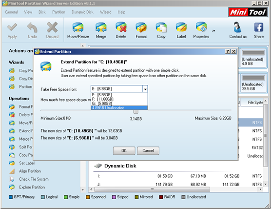
Task: Click Check File System operation
Action: (34, 179)
